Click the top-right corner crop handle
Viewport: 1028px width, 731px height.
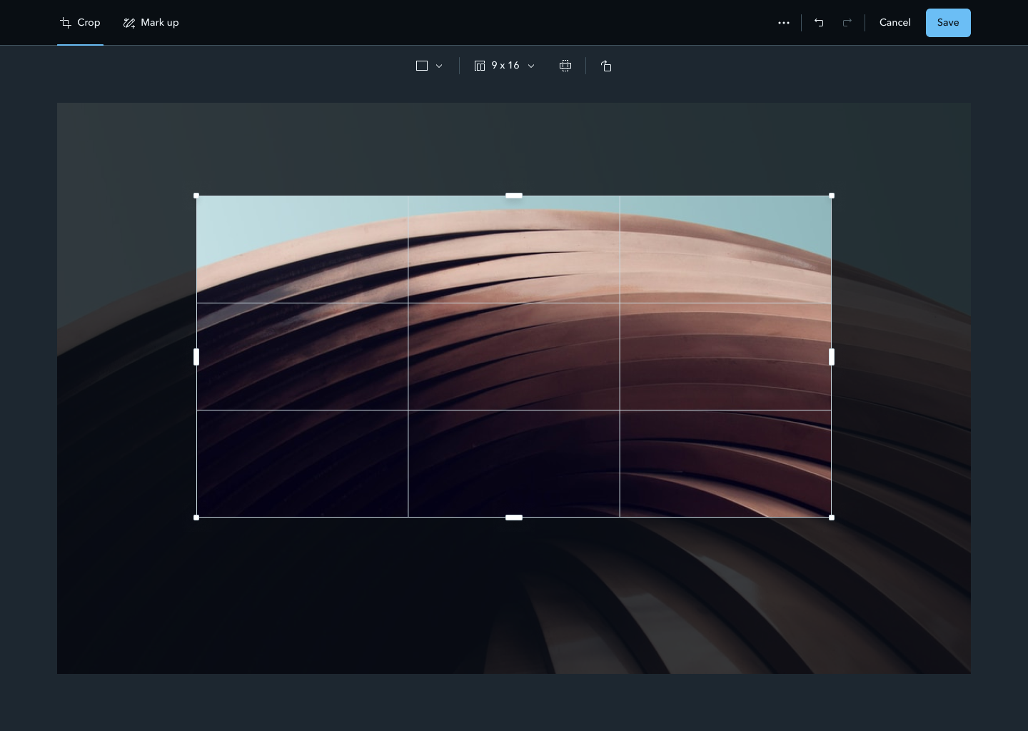pyautogui.click(x=832, y=196)
